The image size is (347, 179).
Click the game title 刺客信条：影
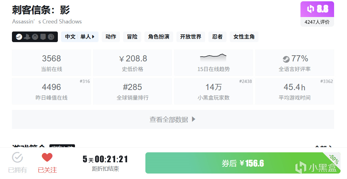point(41,10)
